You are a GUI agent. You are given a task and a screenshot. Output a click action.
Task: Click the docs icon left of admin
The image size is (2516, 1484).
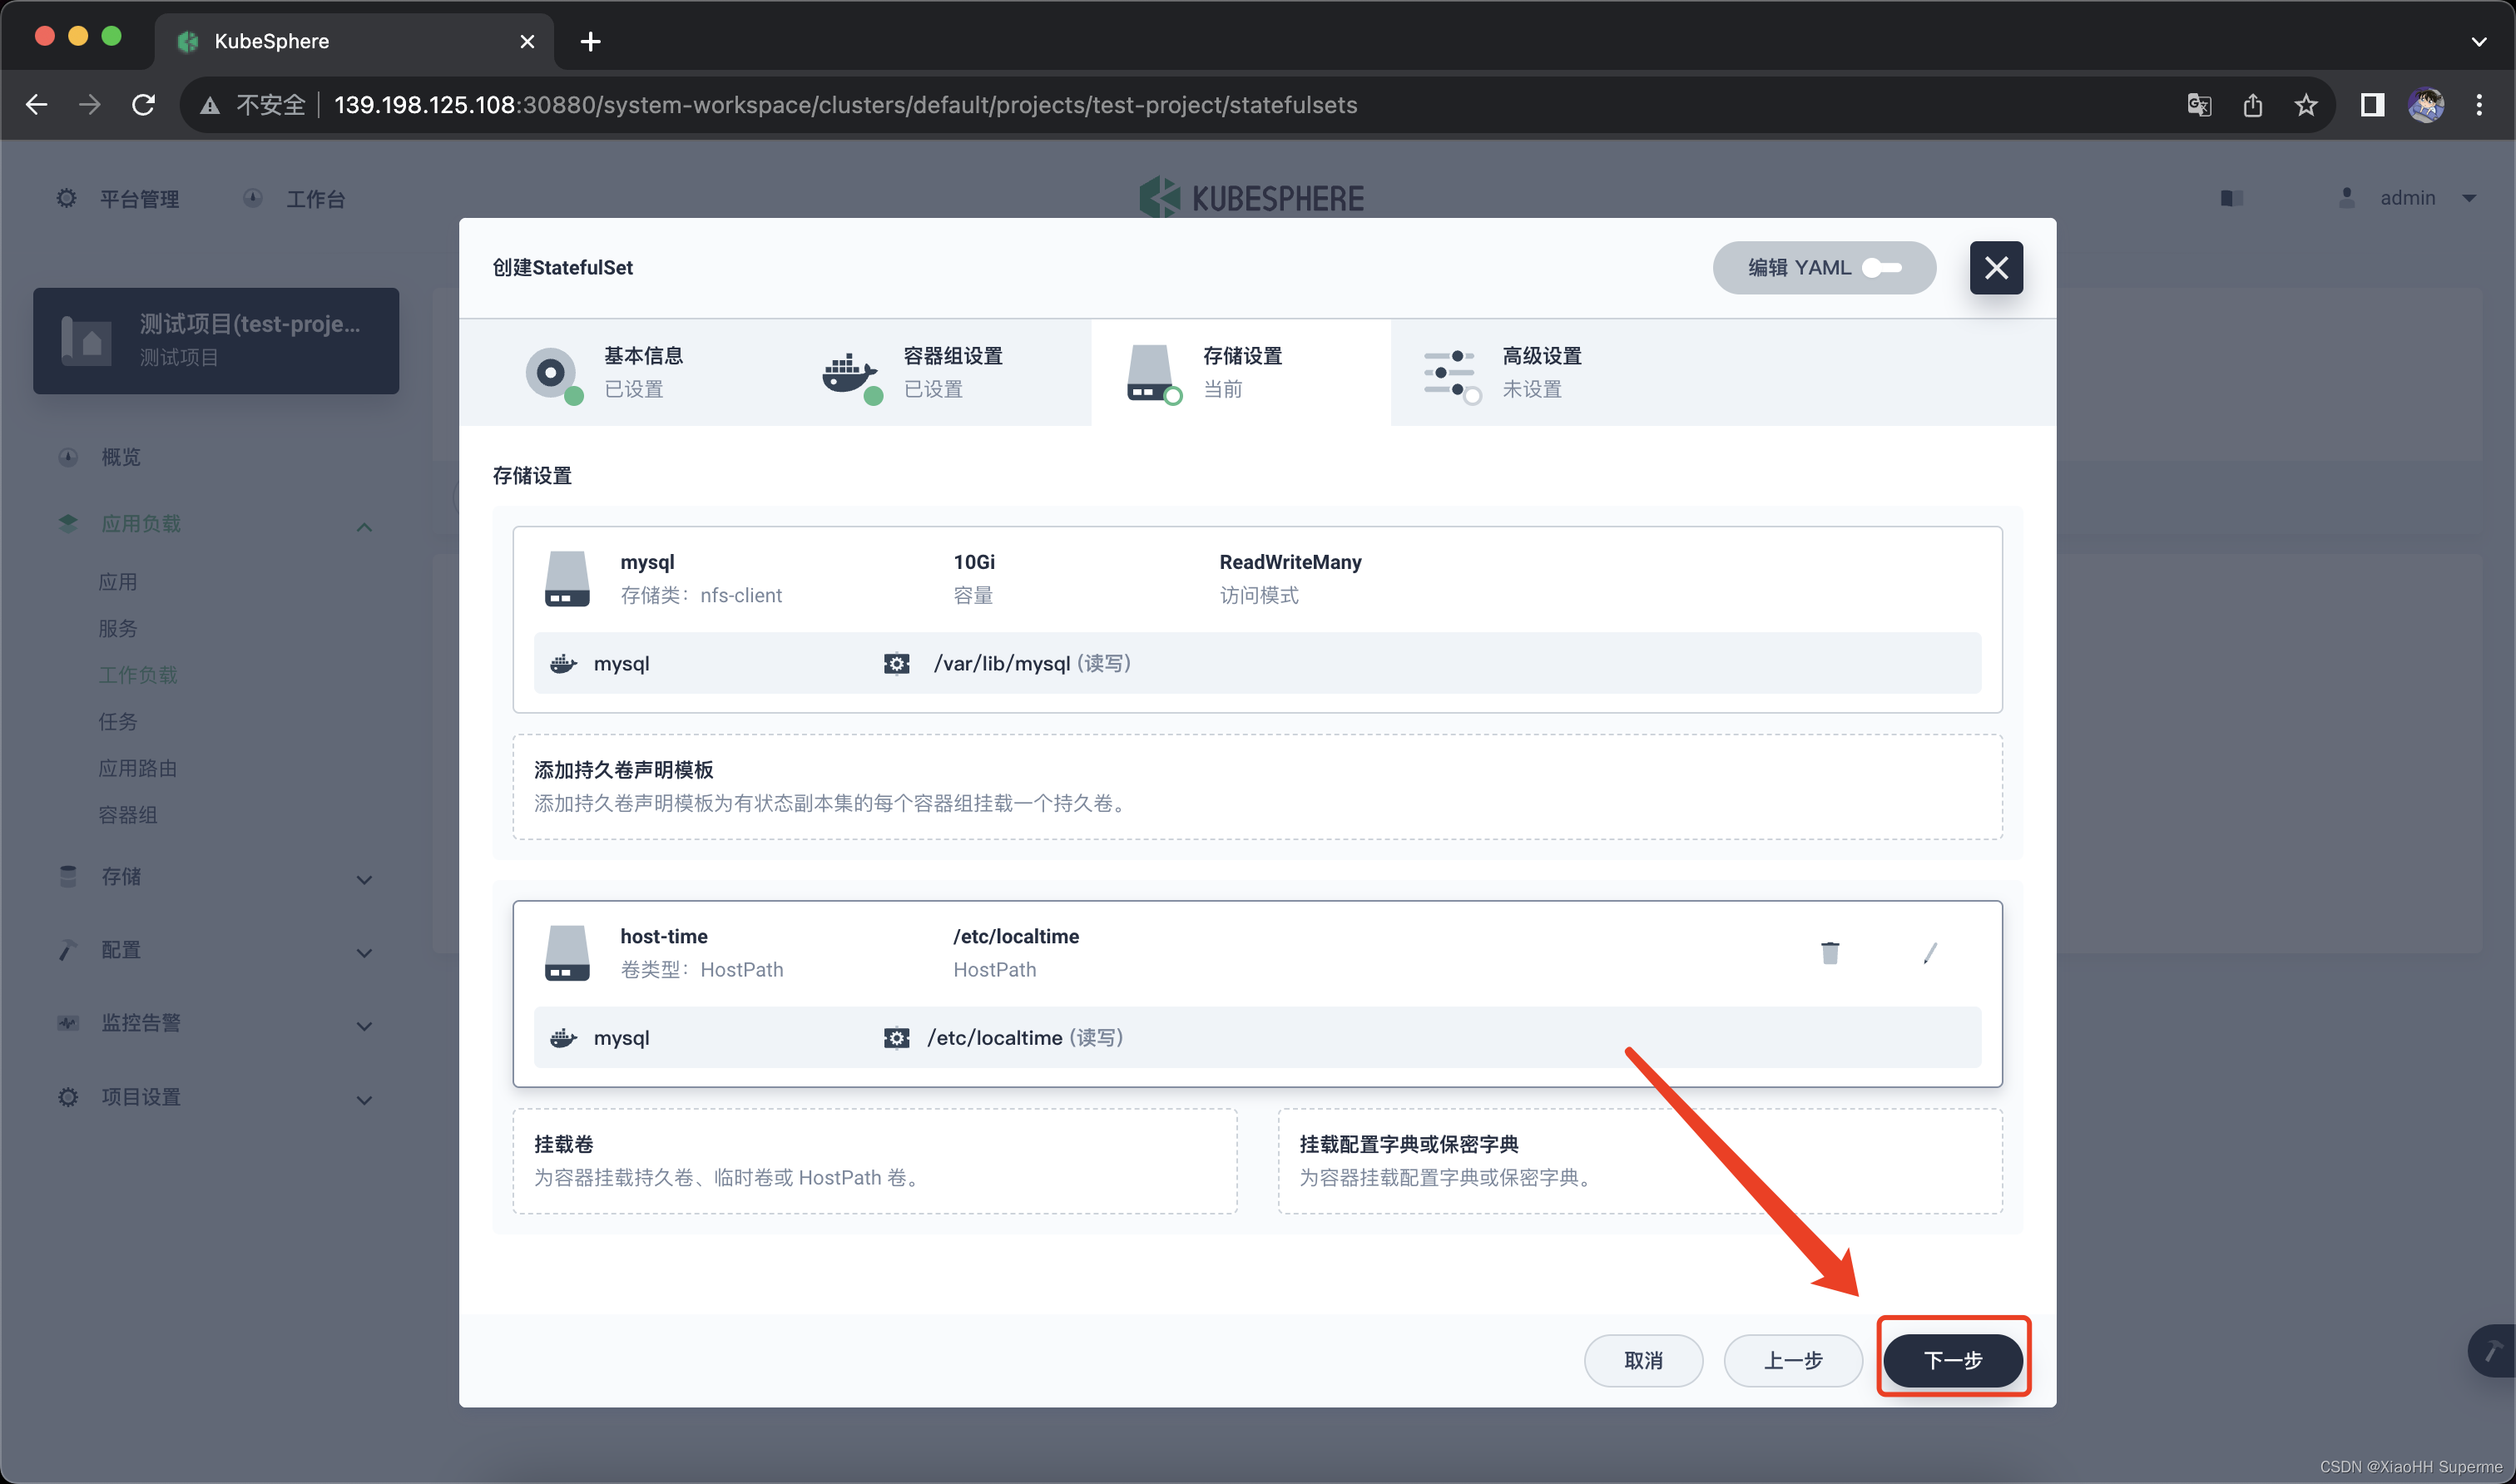(x=2231, y=198)
